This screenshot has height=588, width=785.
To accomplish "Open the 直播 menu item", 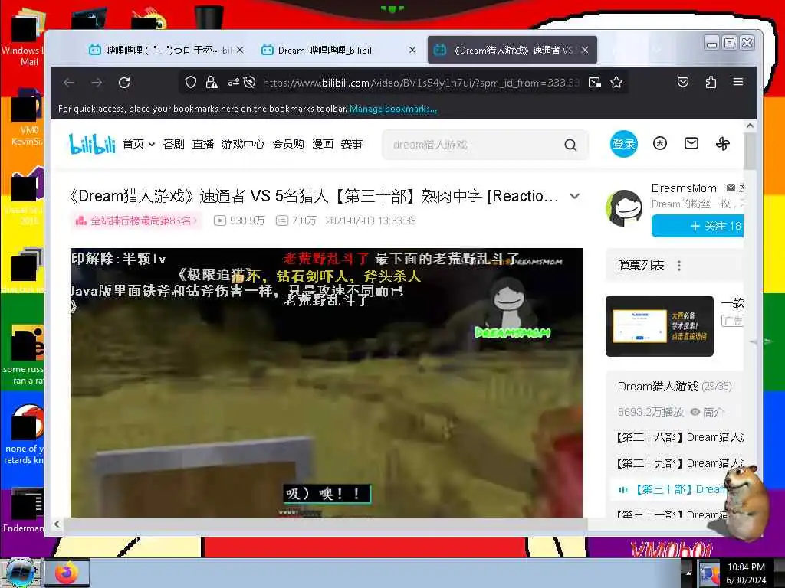I will tap(202, 145).
